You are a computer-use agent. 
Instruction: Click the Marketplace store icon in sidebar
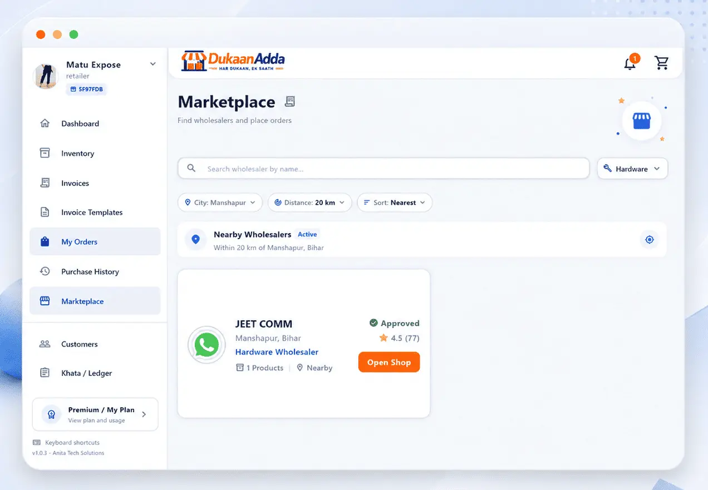45,301
